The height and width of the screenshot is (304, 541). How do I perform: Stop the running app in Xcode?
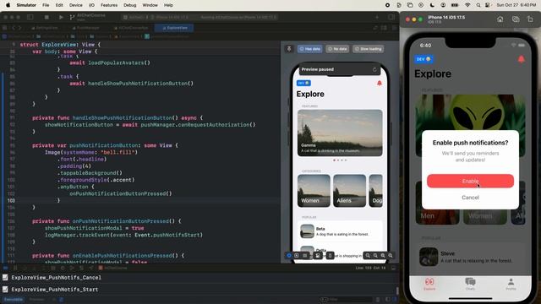[46, 17]
